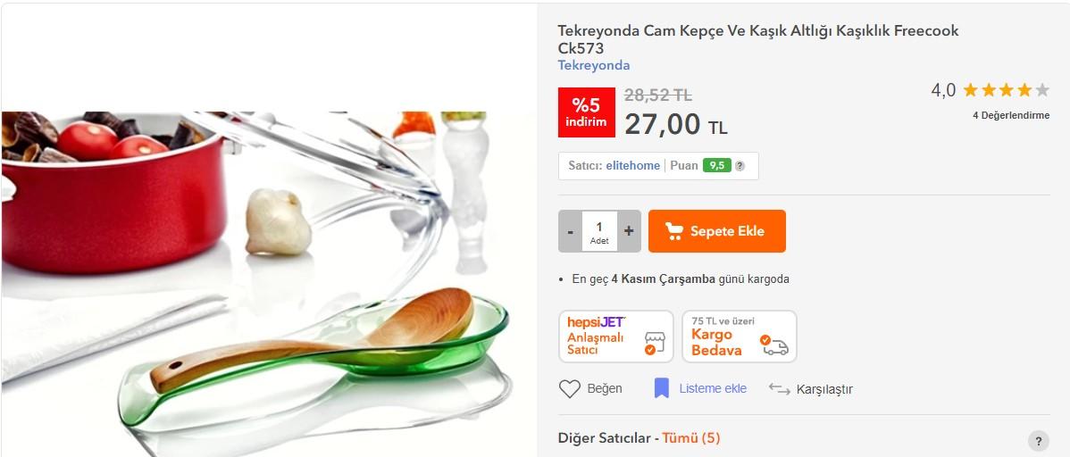Click the free shipping truck icon
Screen dimensions: 1070x457
(x=775, y=345)
